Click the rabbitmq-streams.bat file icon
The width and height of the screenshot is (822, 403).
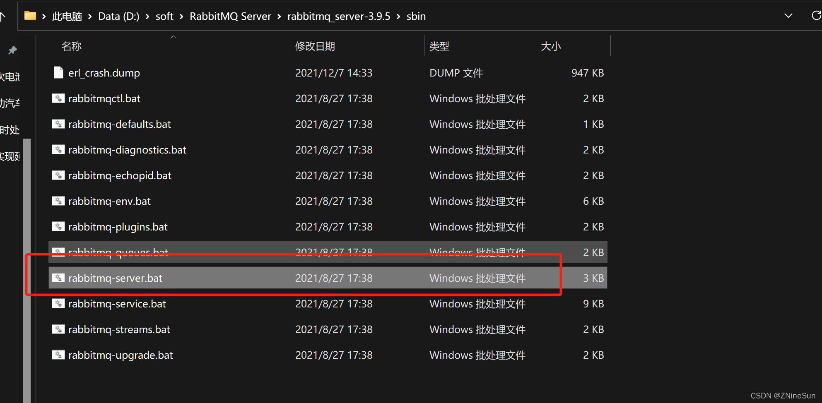coord(58,329)
